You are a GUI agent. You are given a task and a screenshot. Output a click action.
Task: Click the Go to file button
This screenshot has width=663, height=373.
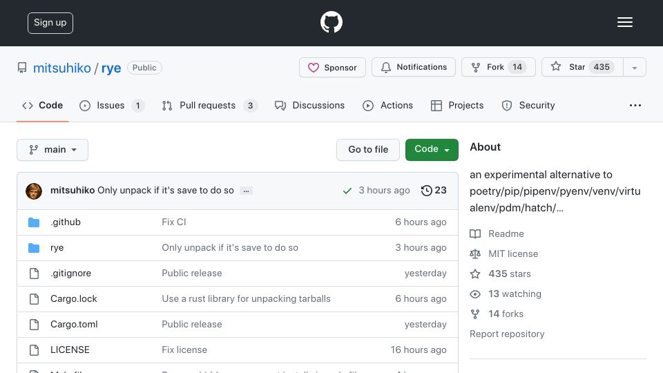368,150
